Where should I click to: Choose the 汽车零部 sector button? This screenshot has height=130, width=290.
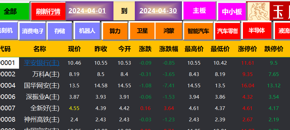(227, 31)
